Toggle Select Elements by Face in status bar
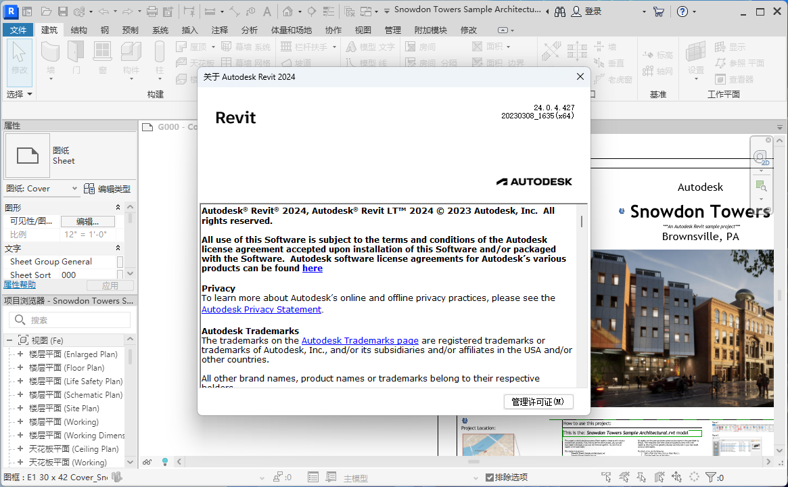This screenshot has width=788, height=487. [659, 477]
